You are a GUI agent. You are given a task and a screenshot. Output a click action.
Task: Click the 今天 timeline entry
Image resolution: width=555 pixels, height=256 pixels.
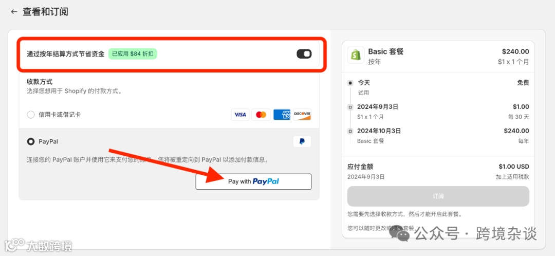point(364,82)
